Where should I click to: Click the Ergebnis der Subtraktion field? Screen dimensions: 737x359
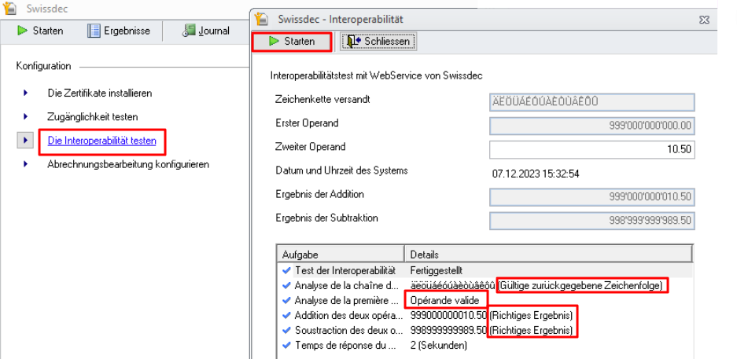(x=592, y=221)
